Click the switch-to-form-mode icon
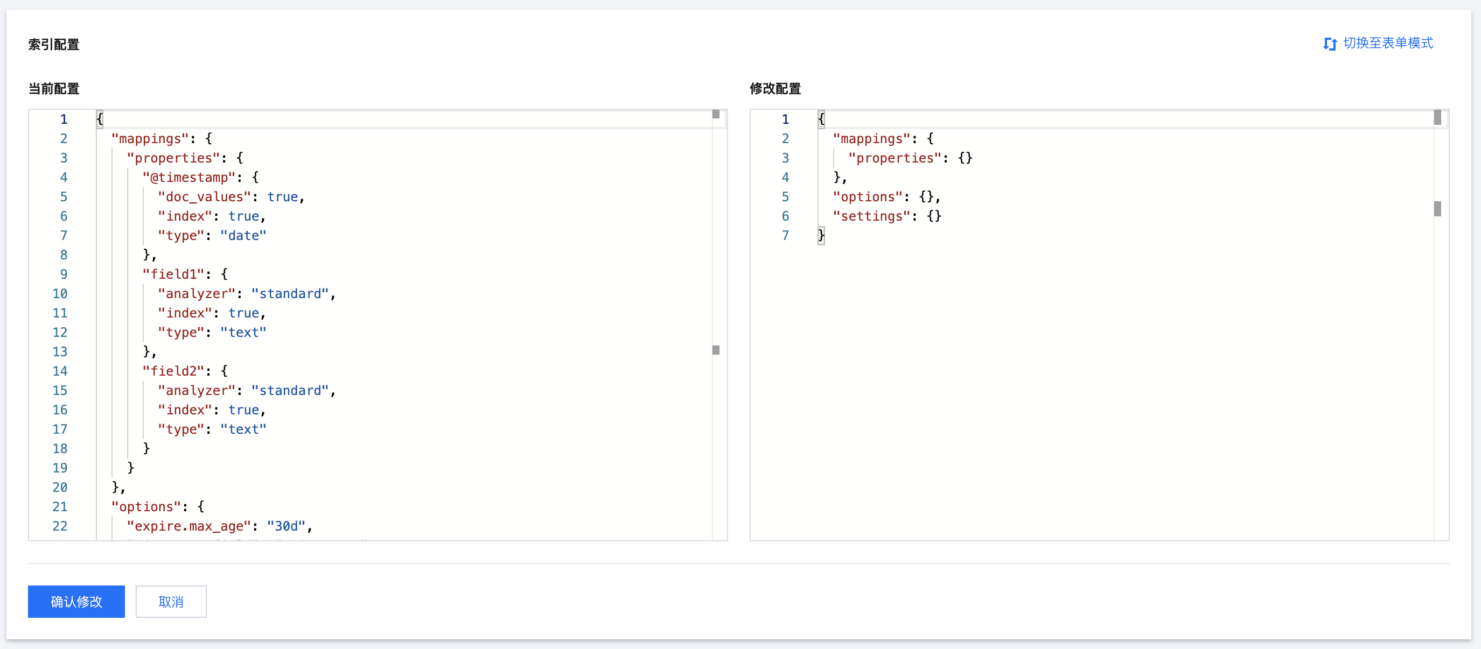 click(x=1329, y=44)
